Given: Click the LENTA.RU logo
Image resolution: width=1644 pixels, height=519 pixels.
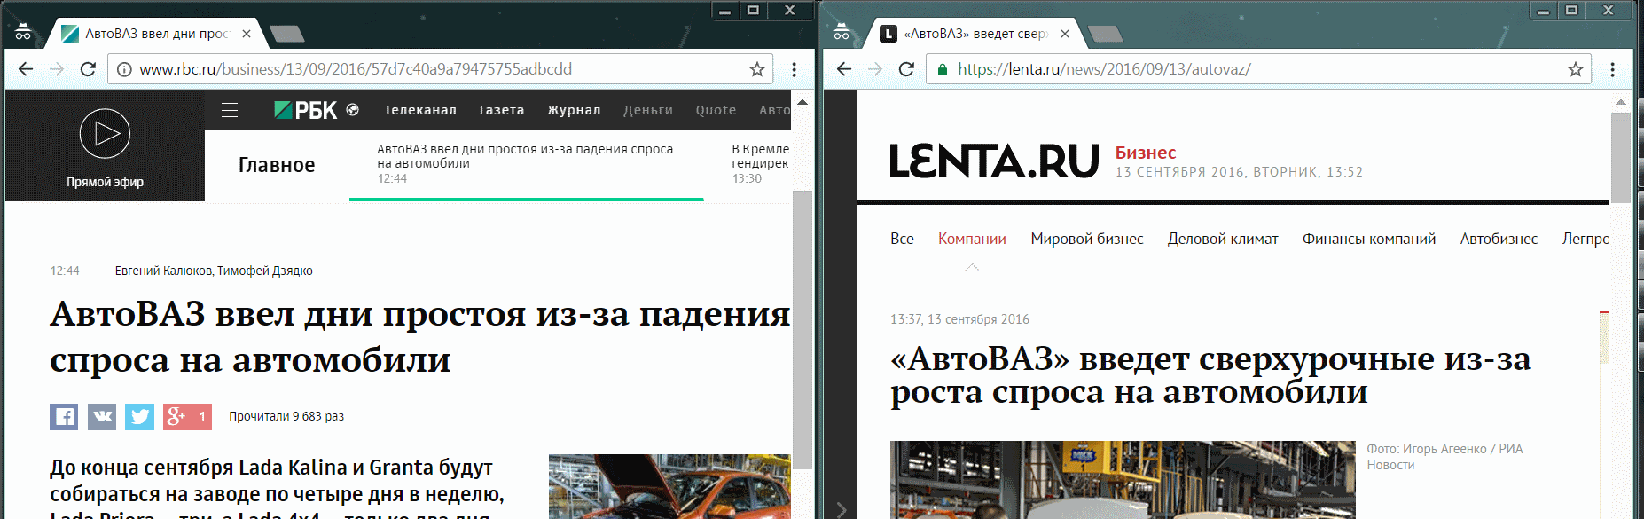Looking at the screenshot, I should point(994,161).
